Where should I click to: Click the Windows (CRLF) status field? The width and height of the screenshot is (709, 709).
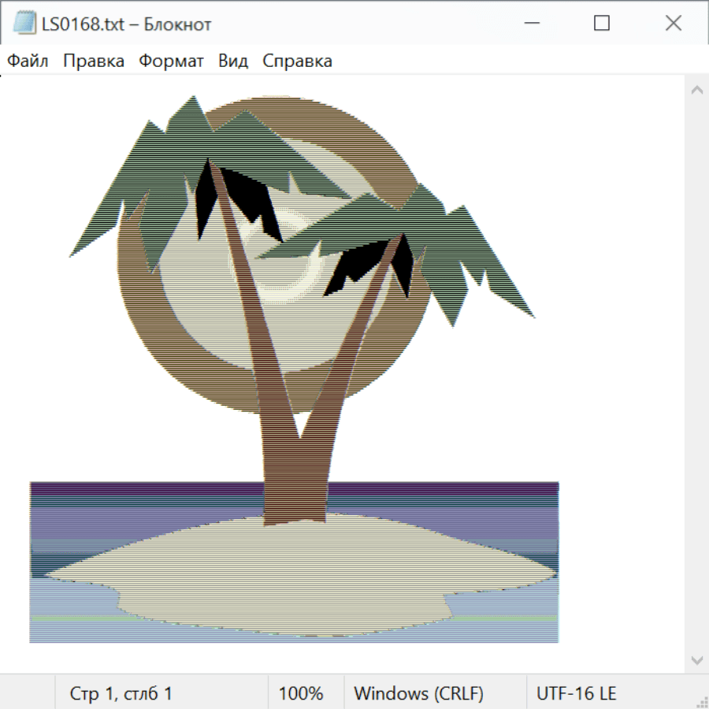coord(418,693)
